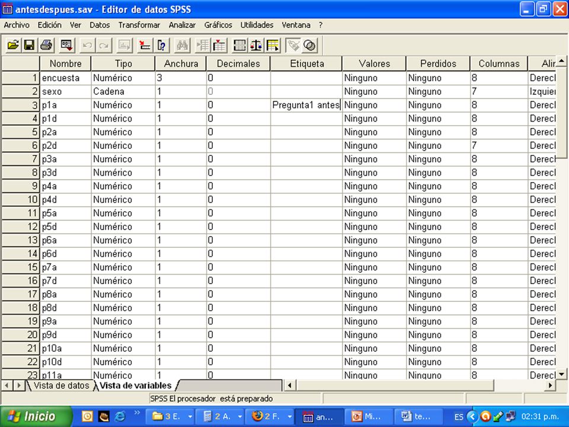Click the horizontal scrollbar right arrow

coord(551,385)
